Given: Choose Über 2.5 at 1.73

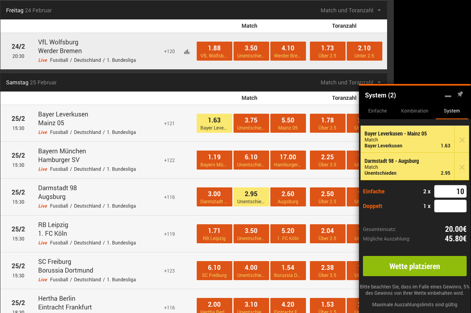Looking at the screenshot, I should 327,51.
